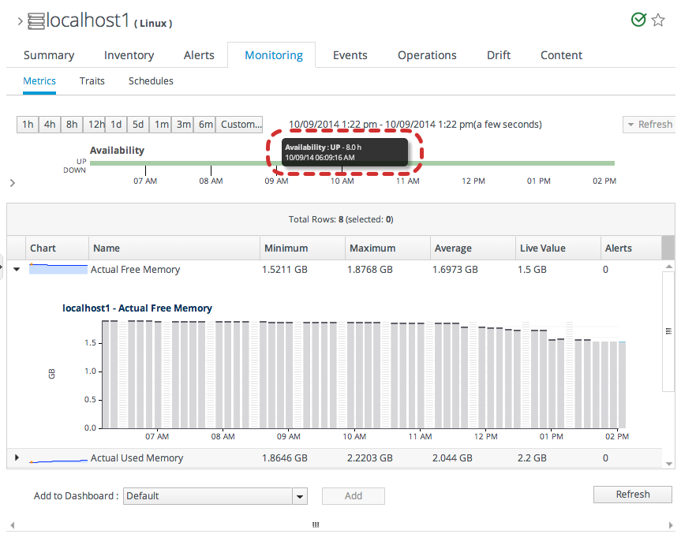Go to the Schedules subtab
681x534 pixels.
pos(151,81)
